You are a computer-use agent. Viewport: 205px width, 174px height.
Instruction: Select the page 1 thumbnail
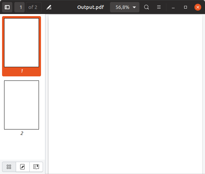[x=22, y=42]
